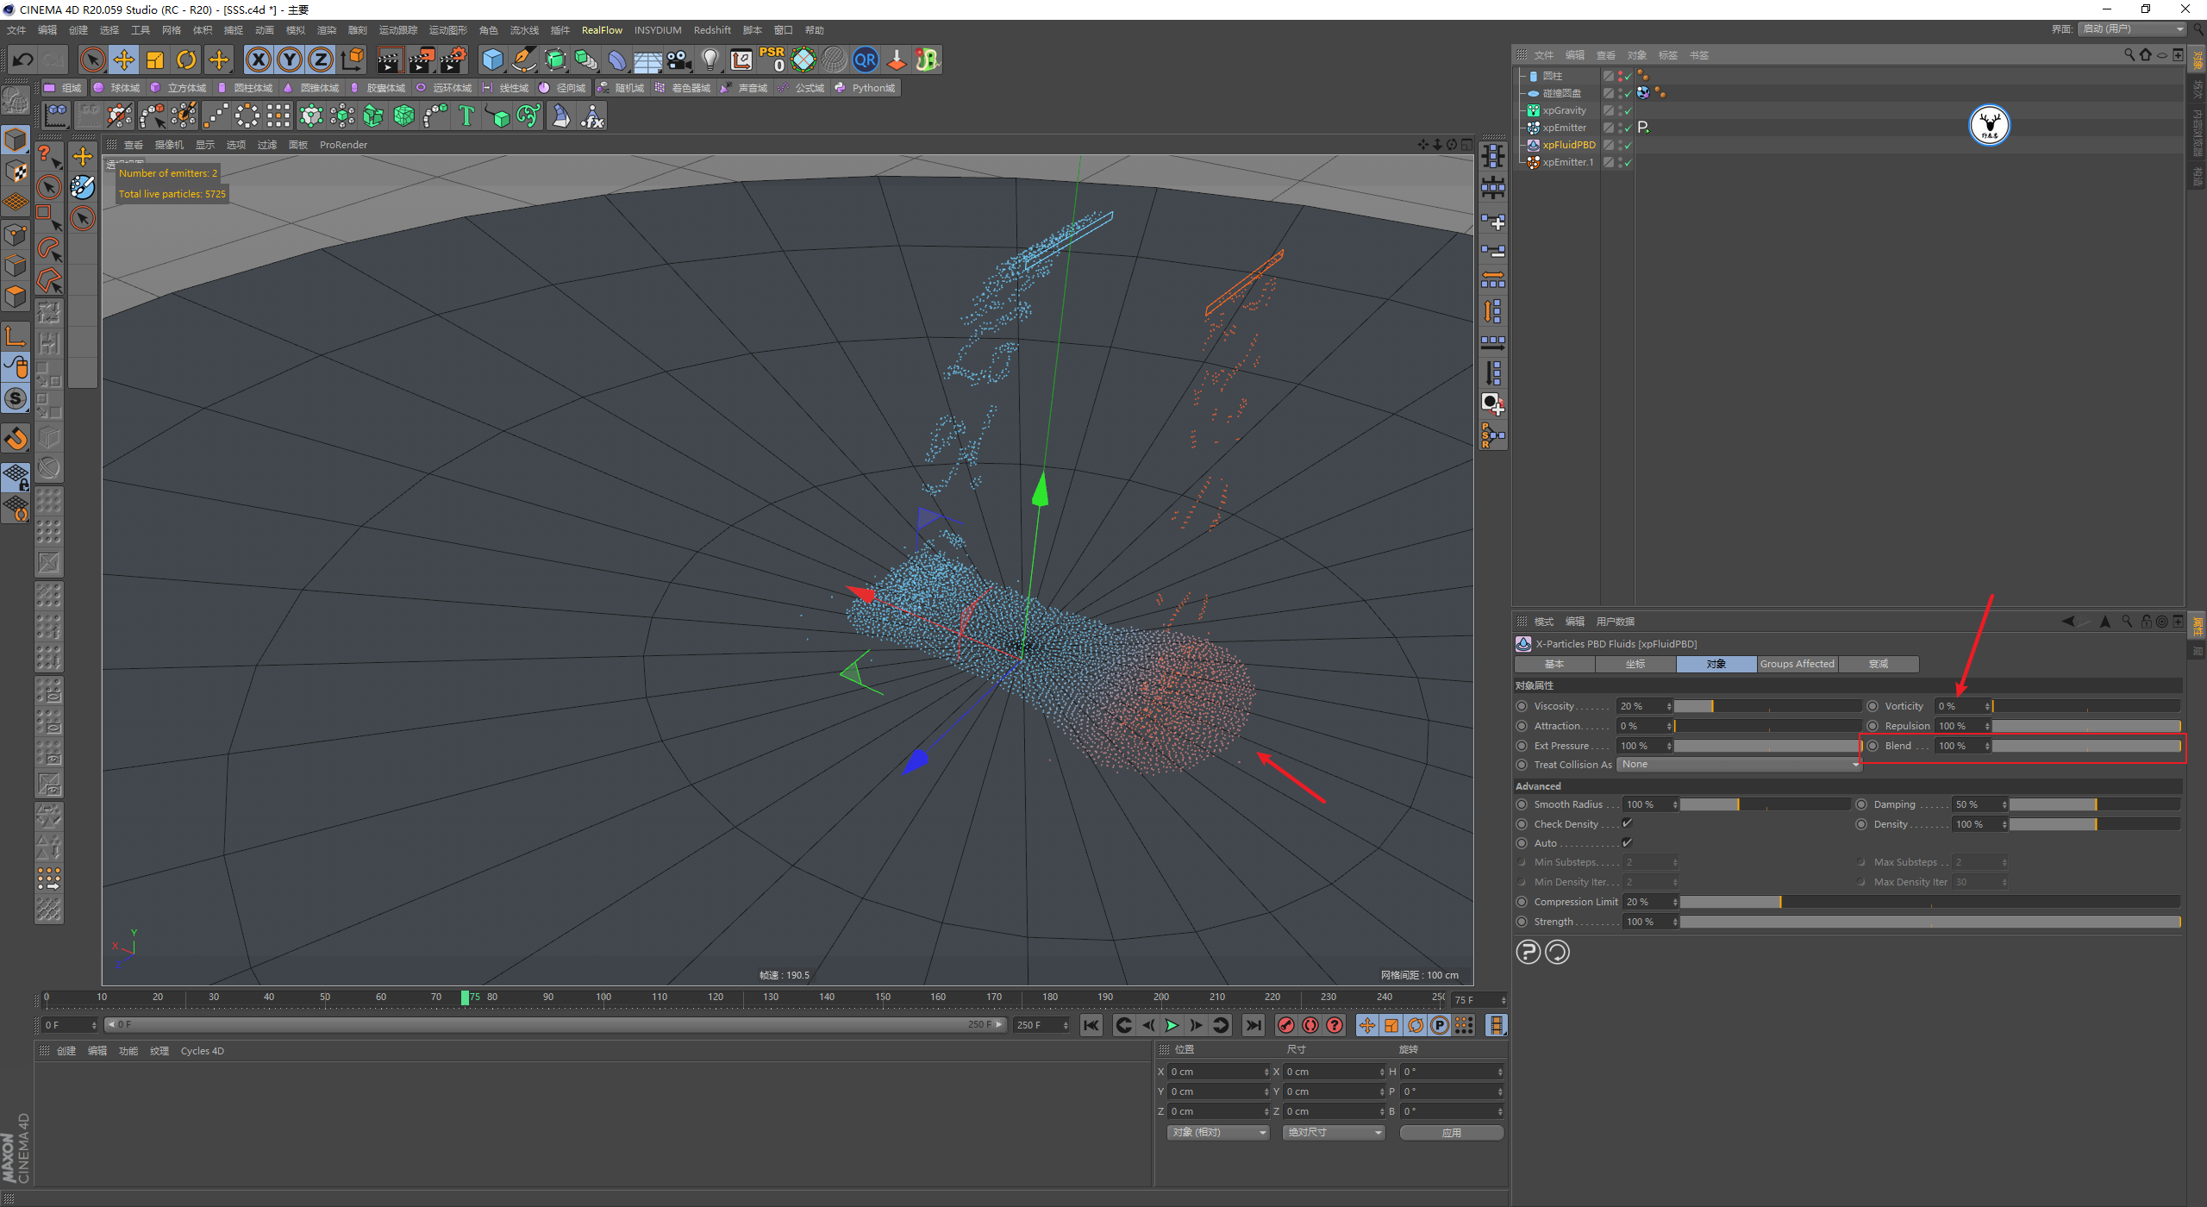Select the Rotate tool icon
This screenshot has width=2207, height=1207.
(x=186, y=59)
